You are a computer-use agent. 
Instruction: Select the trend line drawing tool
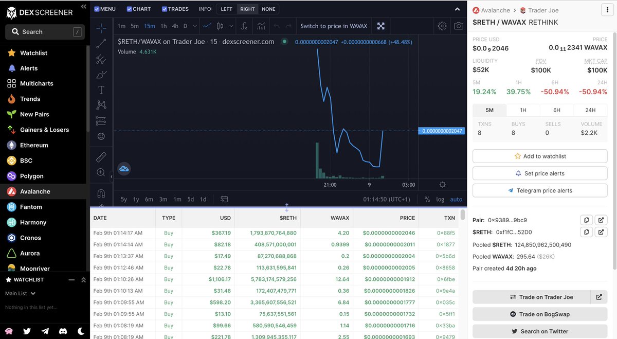tap(101, 44)
